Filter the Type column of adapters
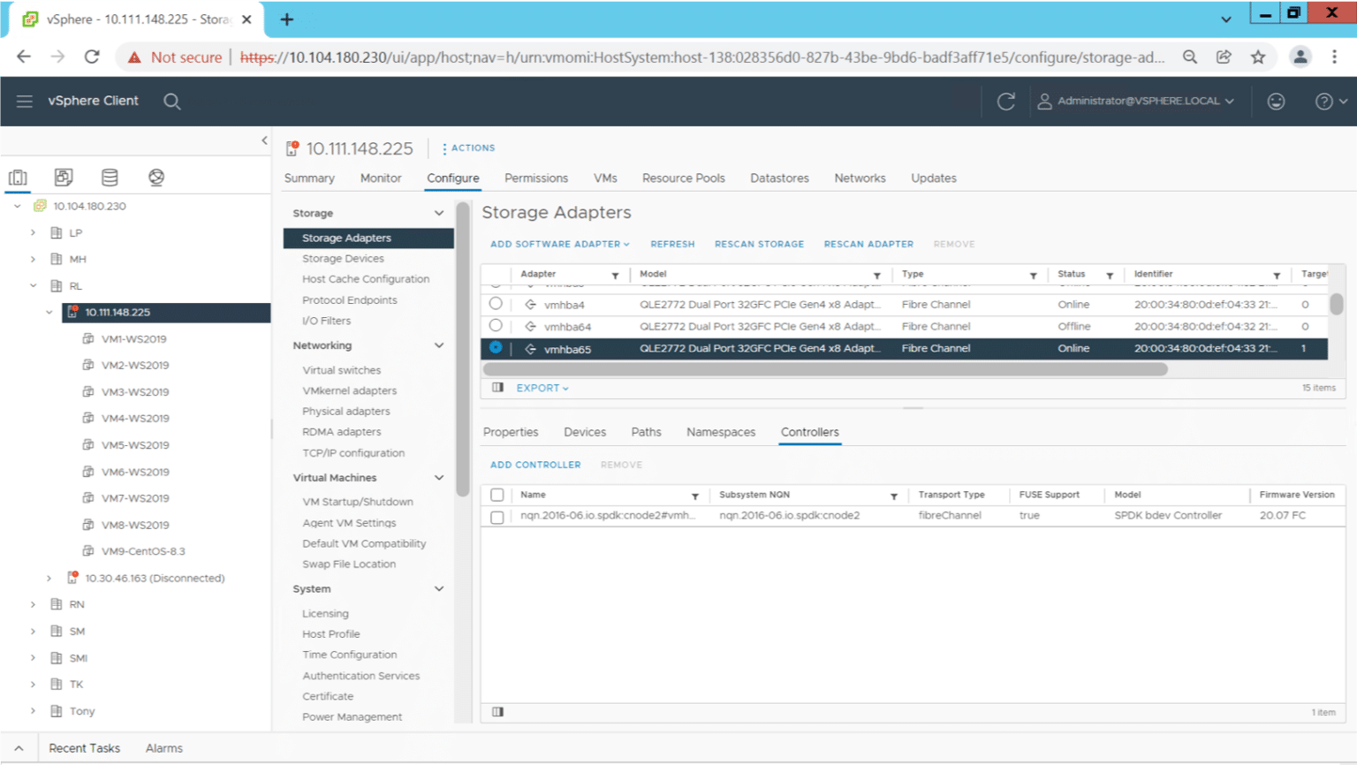1357x765 pixels. coord(1033,276)
